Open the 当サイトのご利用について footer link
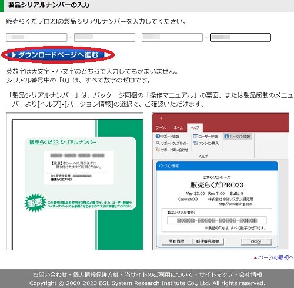294x288 pixels. click(159, 274)
